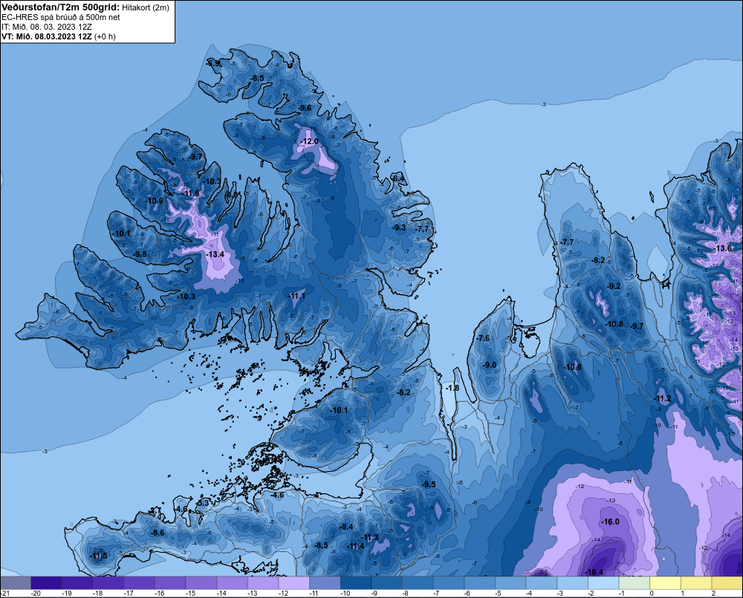
Task: Click the -6.4 temperature label
Action: (x=398, y=178)
